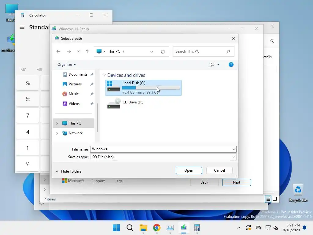Click Next in Windows 11 Setup
313x235 pixels.
[237, 182]
